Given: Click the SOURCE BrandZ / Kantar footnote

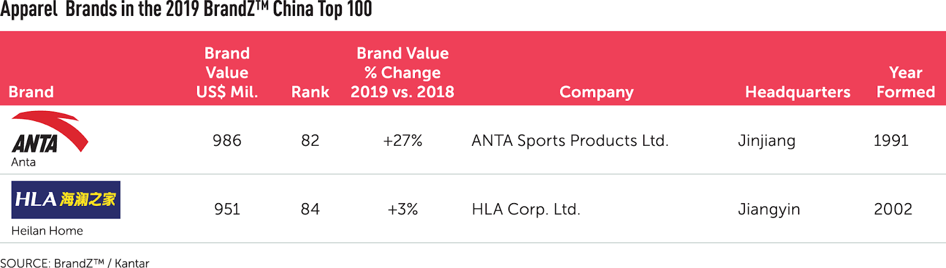Looking at the screenshot, I should pyautogui.click(x=74, y=263).
